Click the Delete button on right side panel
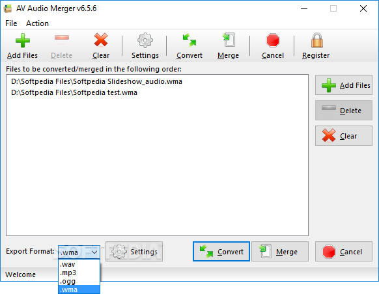379x294 pixels. pos(344,111)
